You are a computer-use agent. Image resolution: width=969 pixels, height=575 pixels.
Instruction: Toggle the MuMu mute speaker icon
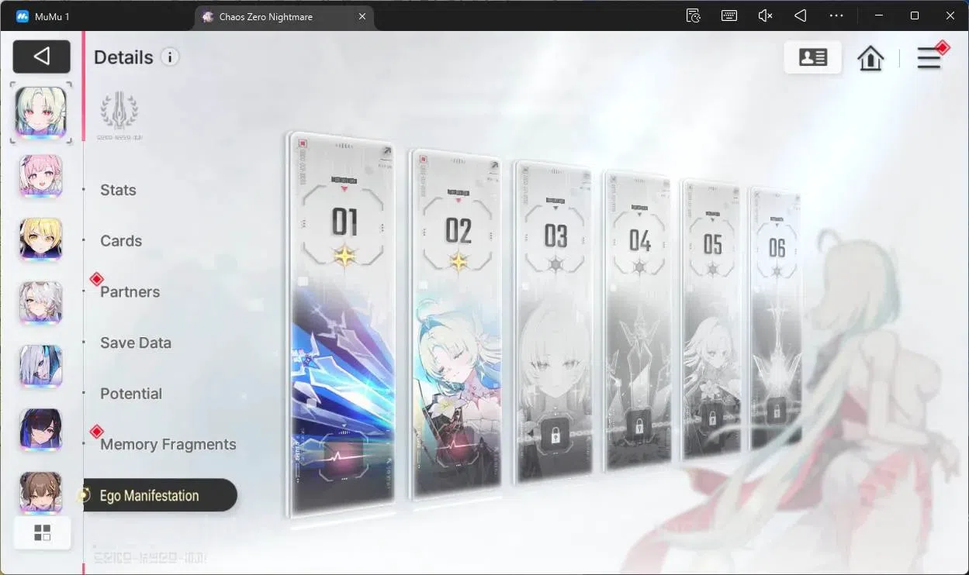pos(765,15)
